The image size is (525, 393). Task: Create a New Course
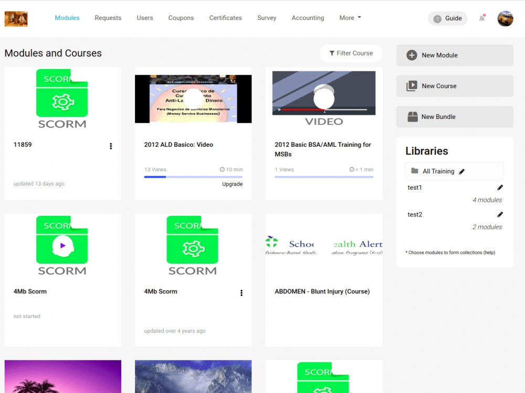tap(454, 86)
